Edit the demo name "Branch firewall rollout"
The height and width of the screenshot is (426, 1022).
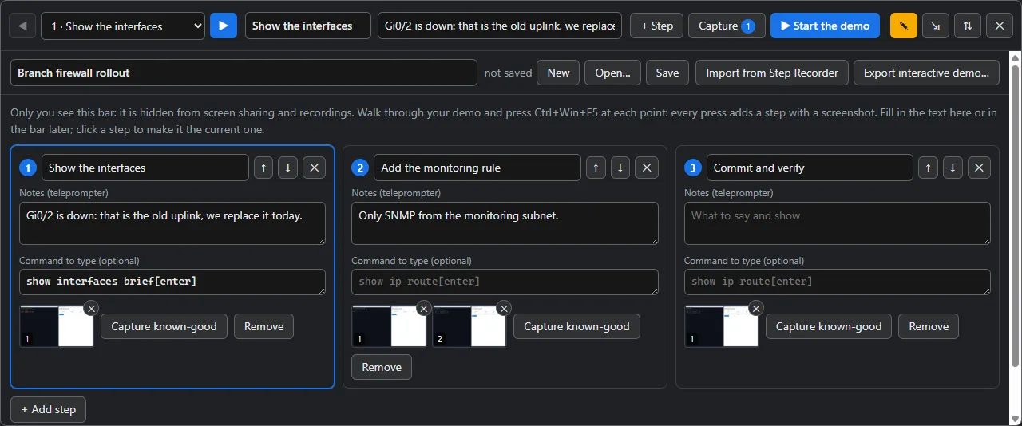tap(244, 73)
